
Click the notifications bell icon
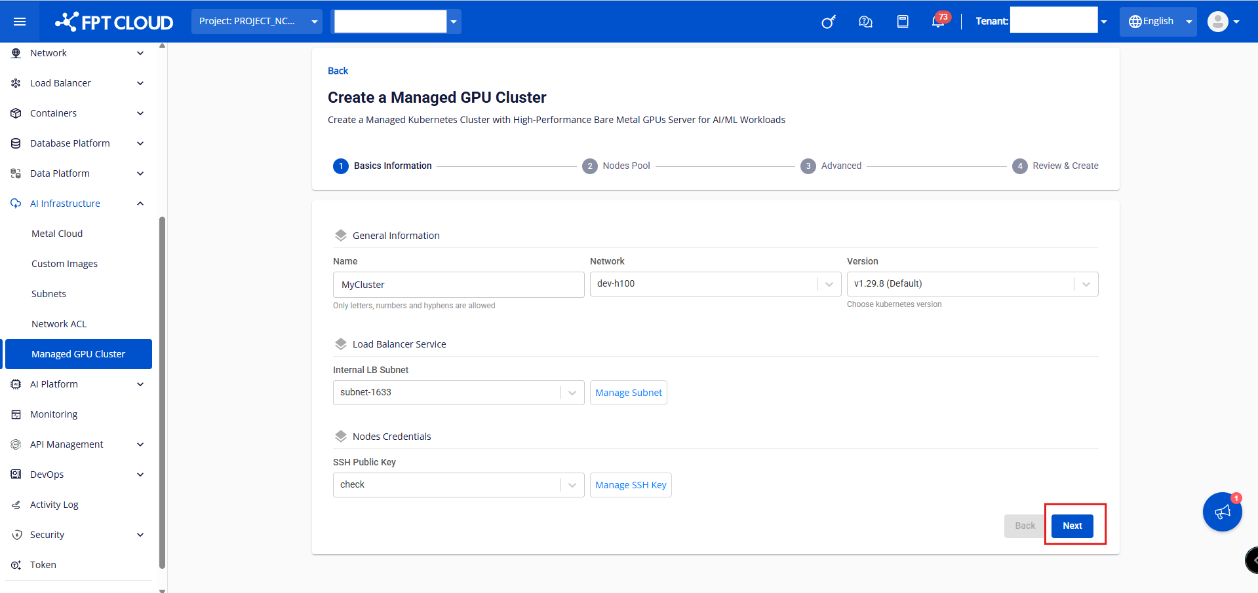(938, 22)
